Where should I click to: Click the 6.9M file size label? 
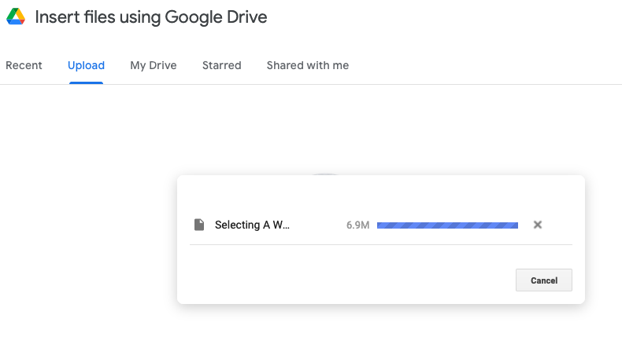click(357, 225)
